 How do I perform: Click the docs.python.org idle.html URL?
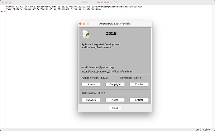click(x=107, y=71)
